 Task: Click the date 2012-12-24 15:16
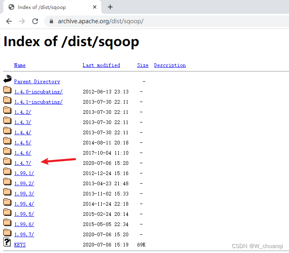pos(106,173)
